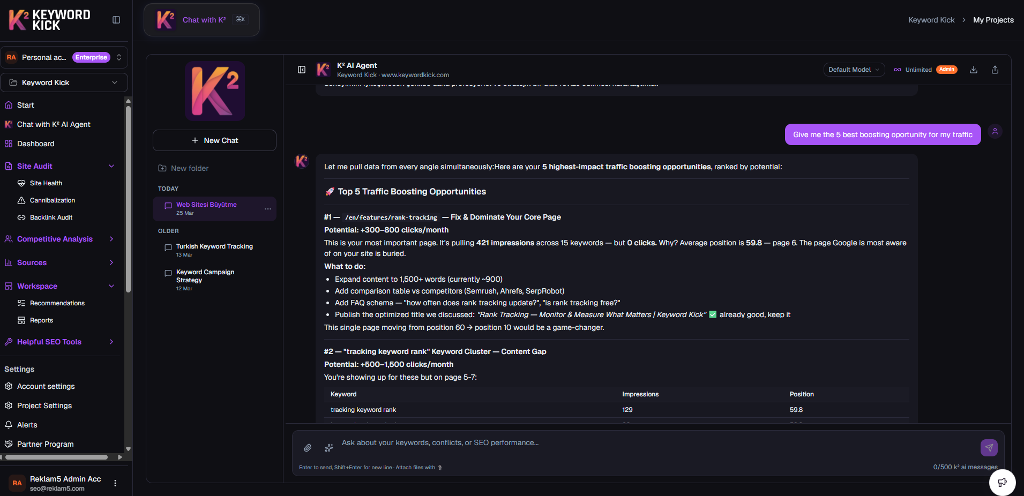Open the Default Model dropdown
Screen dimensions: 1024x496
click(853, 70)
